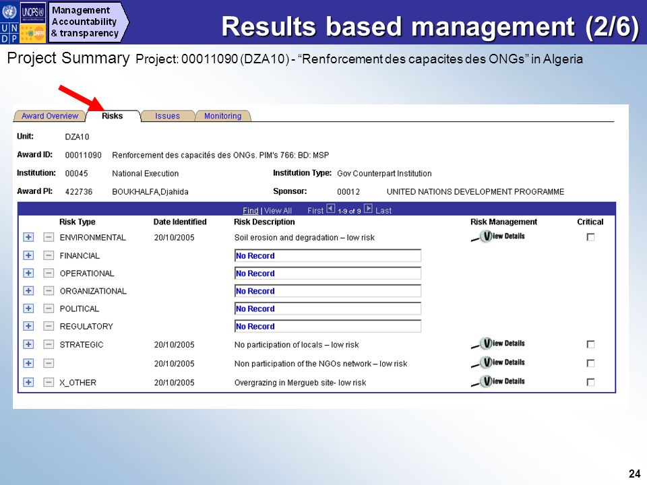Add a row after the REGULATORY risk
This screenshot has width=647, height=485.
click(28, 326)
